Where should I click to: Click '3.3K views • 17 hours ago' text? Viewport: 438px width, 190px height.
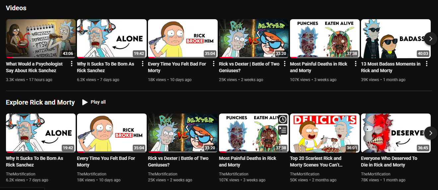[29, 80]
